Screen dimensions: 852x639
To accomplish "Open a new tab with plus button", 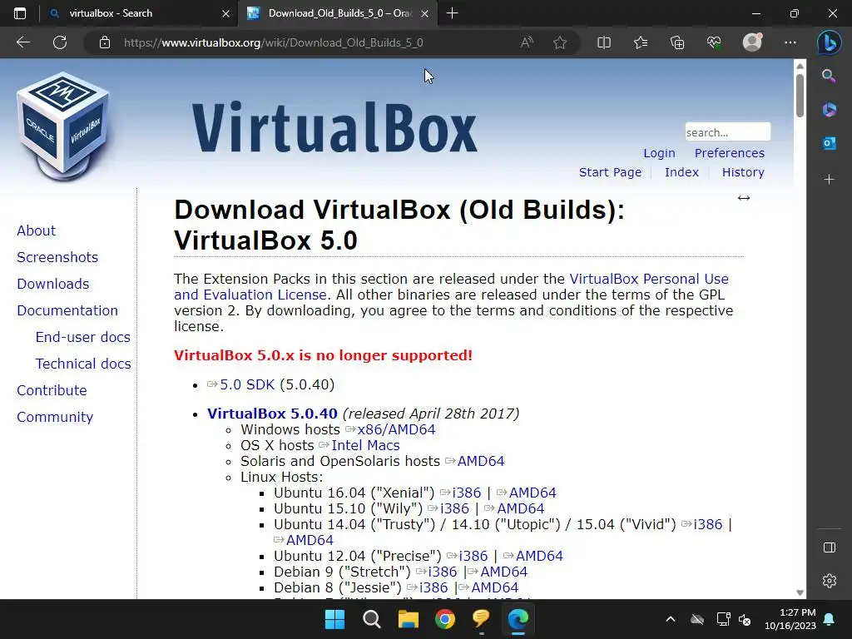I will (x=452, y=13).
